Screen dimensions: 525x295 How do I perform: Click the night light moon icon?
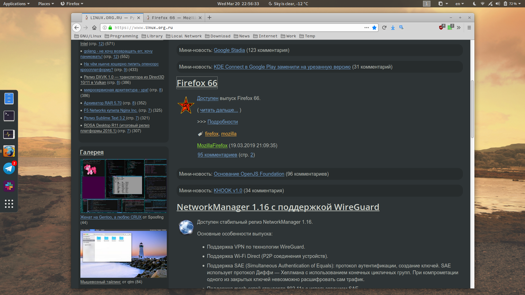click(x=474, y=4)
